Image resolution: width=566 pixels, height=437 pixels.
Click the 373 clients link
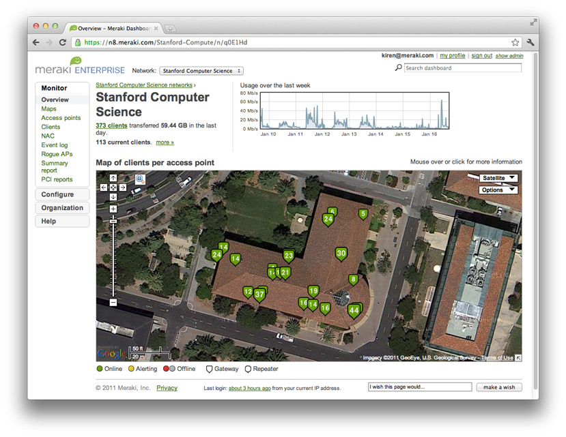pos(111,125)
